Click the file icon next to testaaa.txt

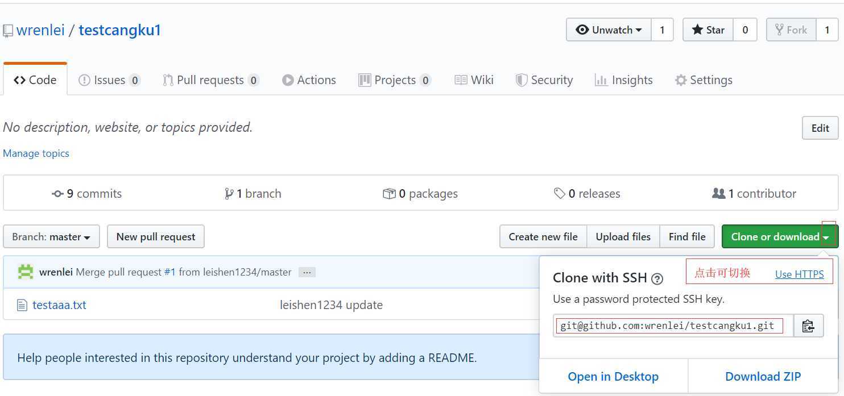tap(22, 306)
